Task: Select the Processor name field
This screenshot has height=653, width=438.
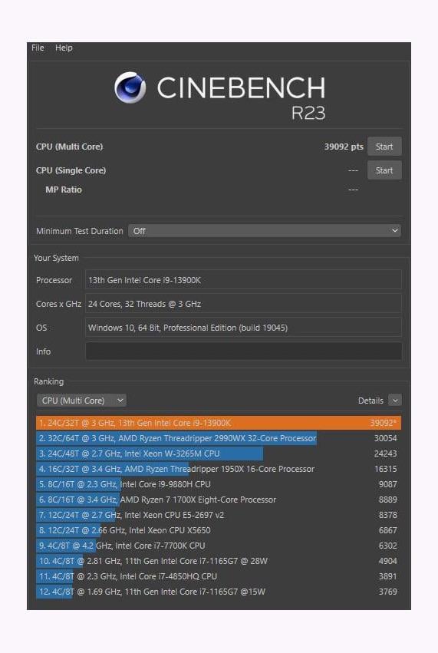Action: (x=244, y=280)
